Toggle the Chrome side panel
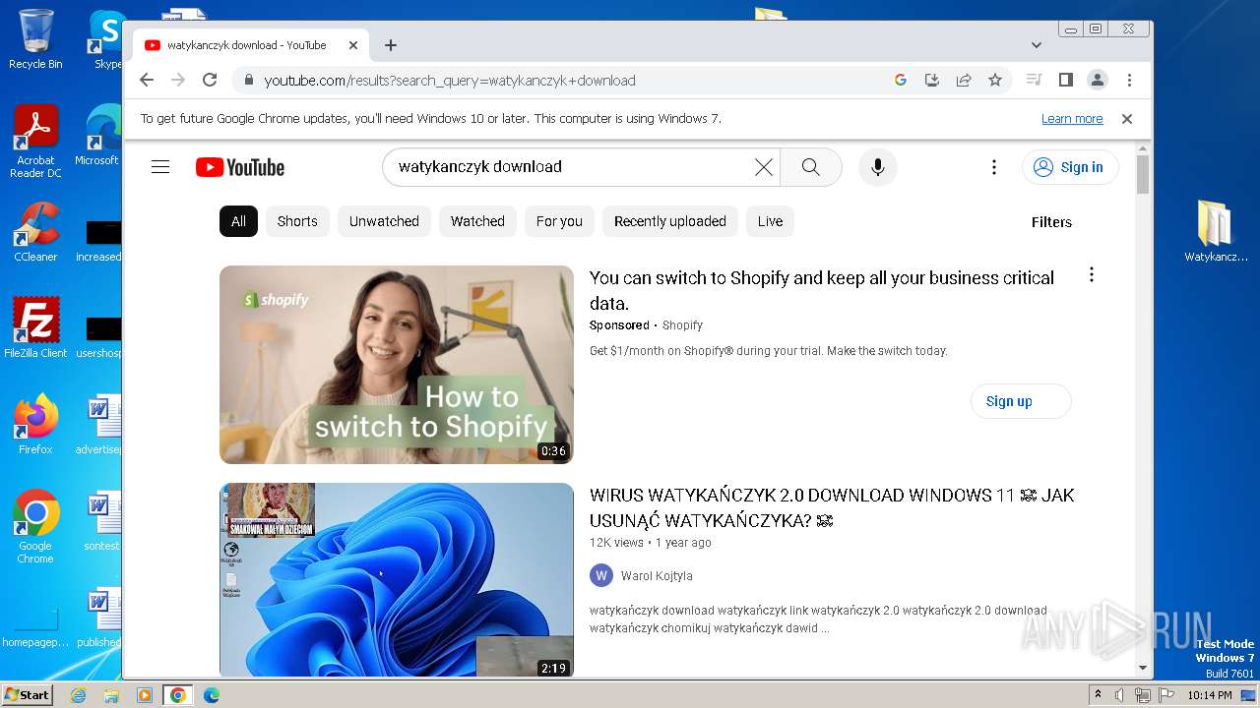This screenshot has width=1260, height=708. tap(1065, 81)
